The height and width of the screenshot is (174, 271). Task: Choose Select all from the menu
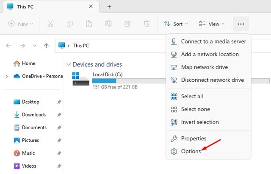[x=208, y=96]
